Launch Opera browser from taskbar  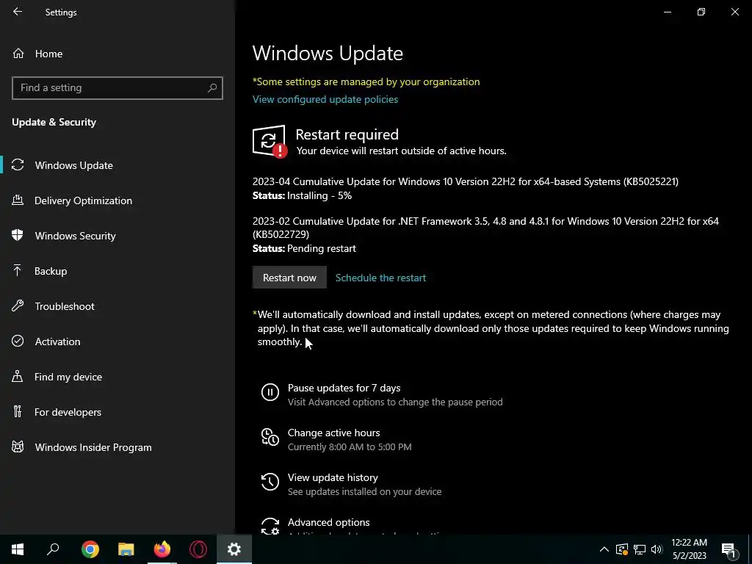198,549
